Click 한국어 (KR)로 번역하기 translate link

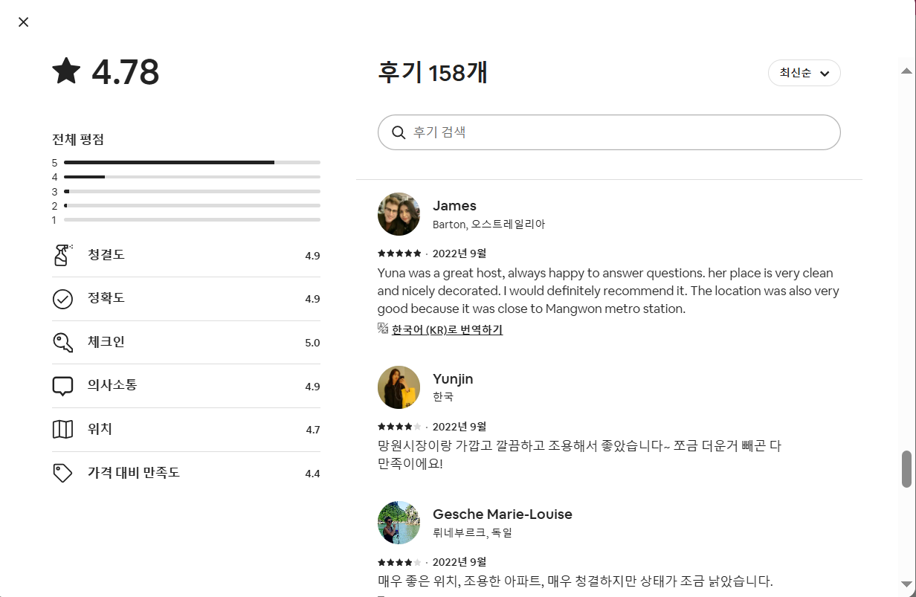pyautogui.click(x=447, y=329)
